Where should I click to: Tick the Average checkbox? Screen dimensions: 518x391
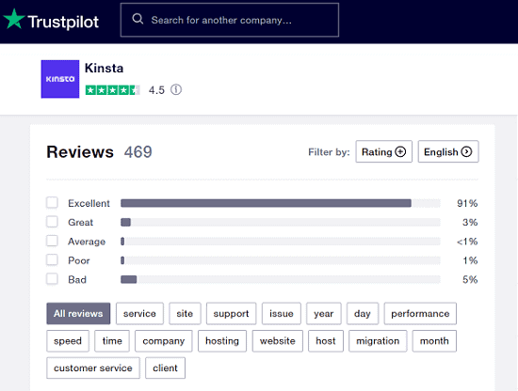click(x=52, y=241)
